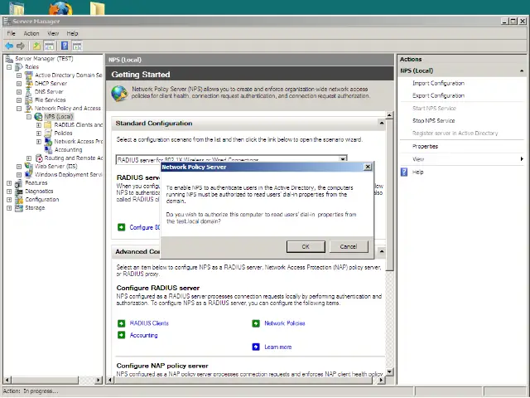
Task: Click the Show/Hide Console Tree toolbar icon
Action: [x=49, y=46]
